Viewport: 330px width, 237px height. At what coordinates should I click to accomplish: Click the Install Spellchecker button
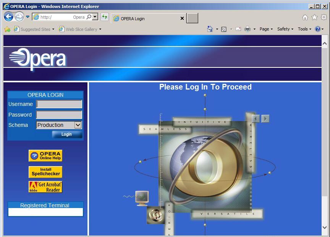45,172
